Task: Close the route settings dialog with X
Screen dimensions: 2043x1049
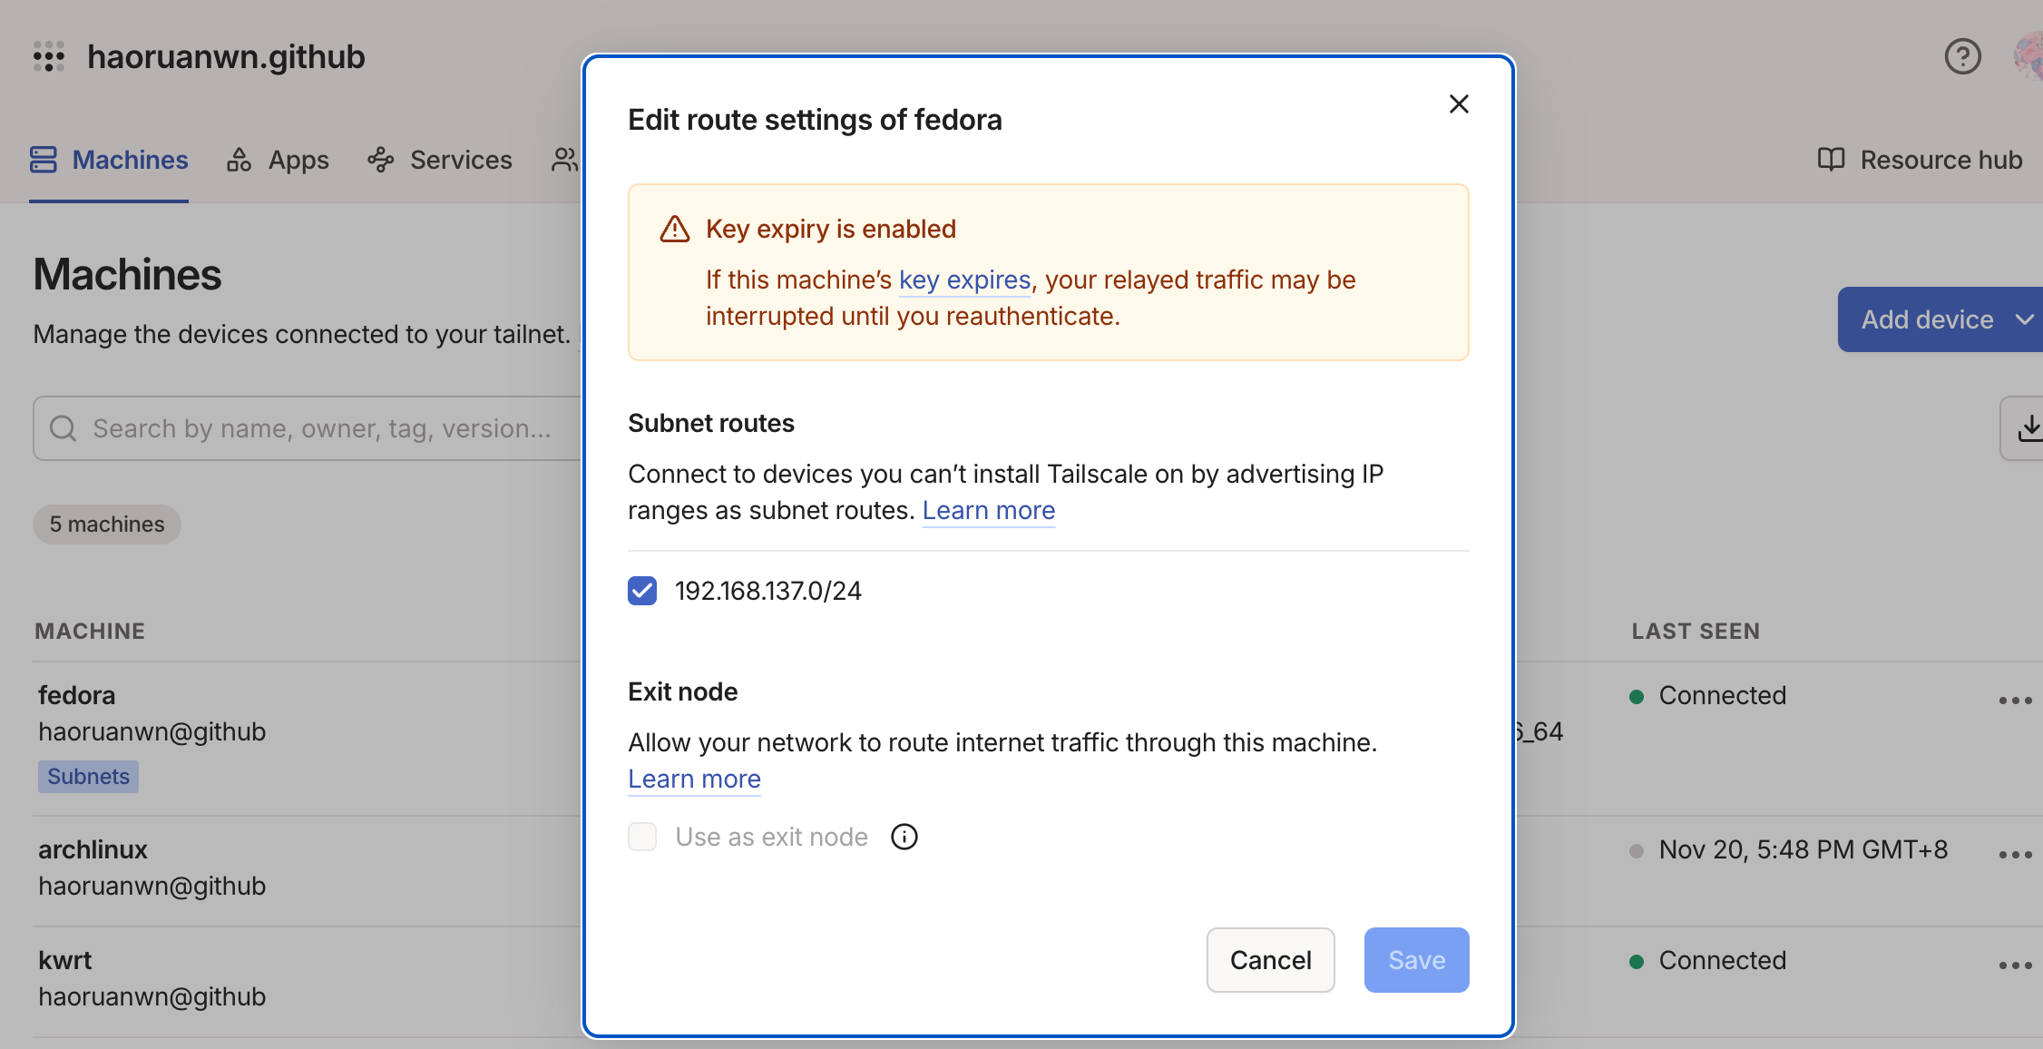Action: tap(1459, 104)
